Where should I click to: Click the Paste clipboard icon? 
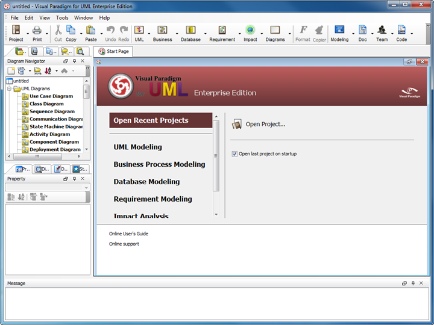(90, 30)
